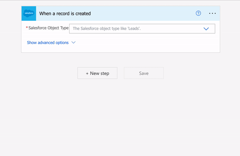Select the "When a record is created" title

coord(65,13)
